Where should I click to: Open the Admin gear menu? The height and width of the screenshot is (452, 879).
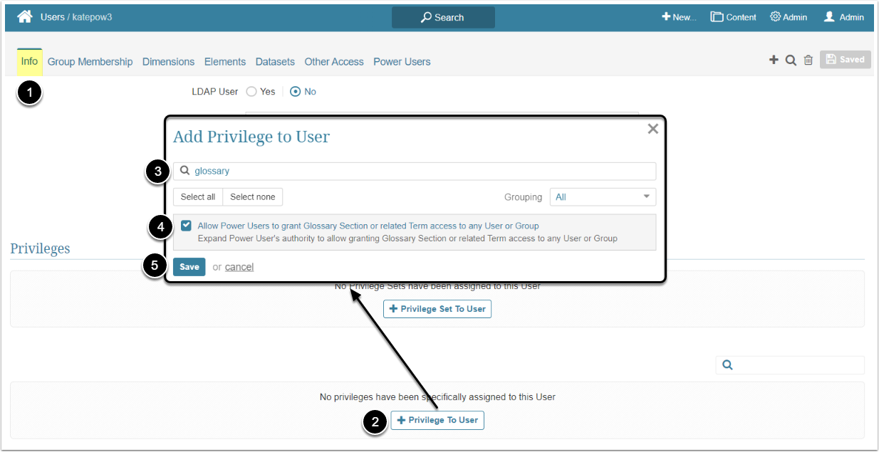point(788,17)
